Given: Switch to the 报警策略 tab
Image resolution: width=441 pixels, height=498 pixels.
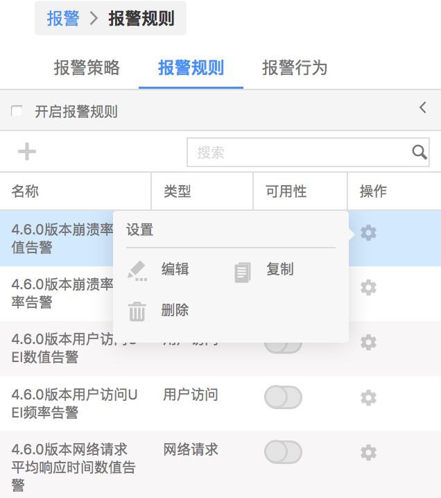Looking at the screenshot, I should (87, 68).
